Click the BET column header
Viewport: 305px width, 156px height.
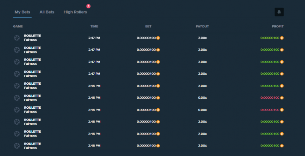coord(148,26)
